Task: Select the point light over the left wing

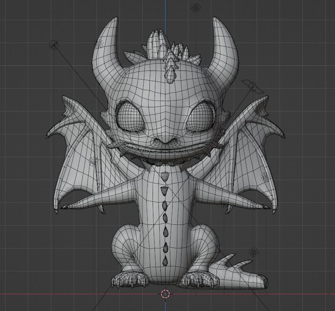Action: point(93,161)
